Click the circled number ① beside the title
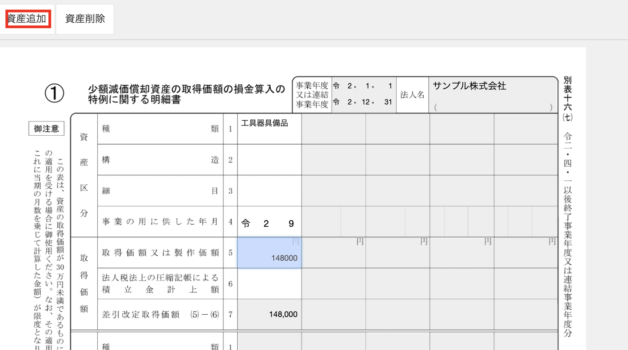This screenshot has height=350, width=628. (54, 94)
